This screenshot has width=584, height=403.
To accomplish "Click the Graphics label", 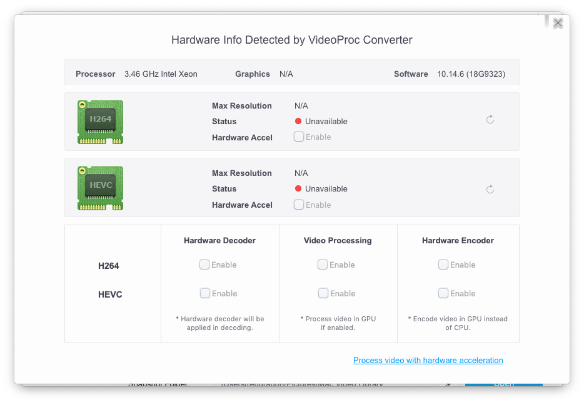I will click(x=253, y=74).
